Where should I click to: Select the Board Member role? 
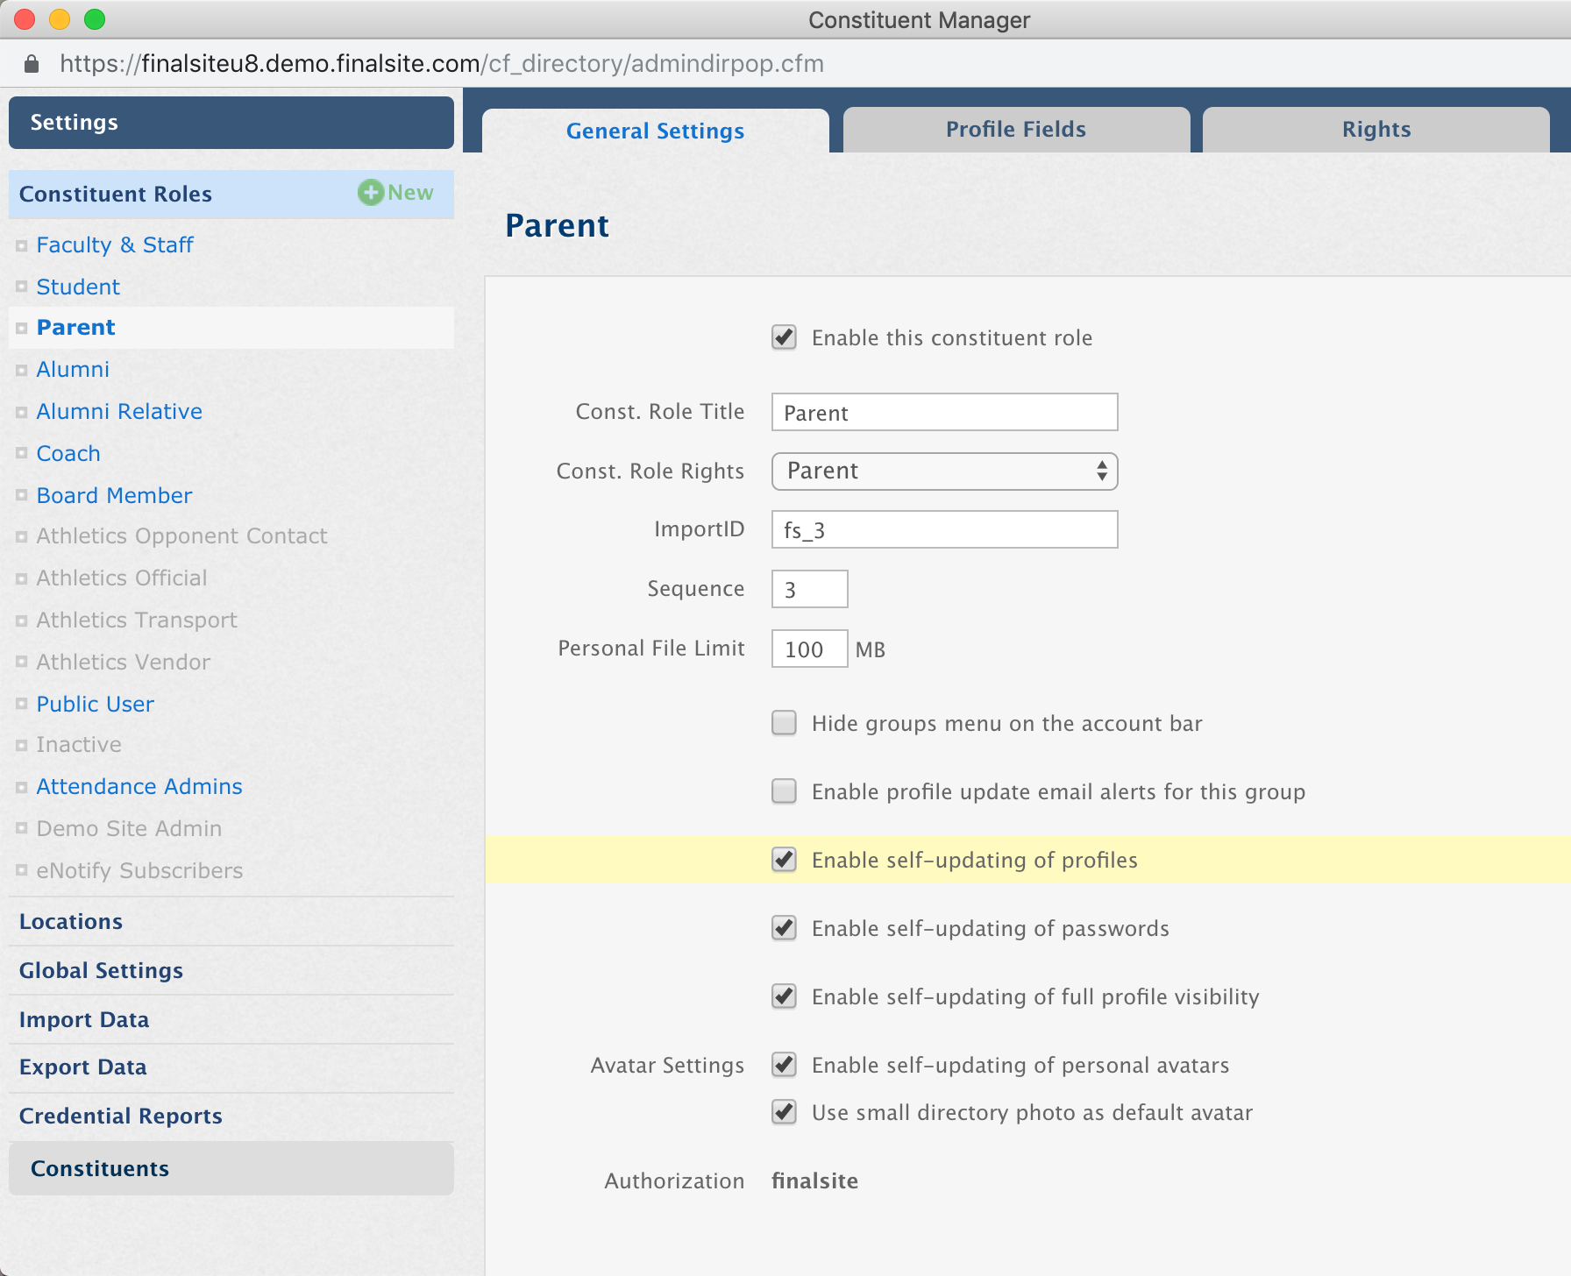click(114, 495)
